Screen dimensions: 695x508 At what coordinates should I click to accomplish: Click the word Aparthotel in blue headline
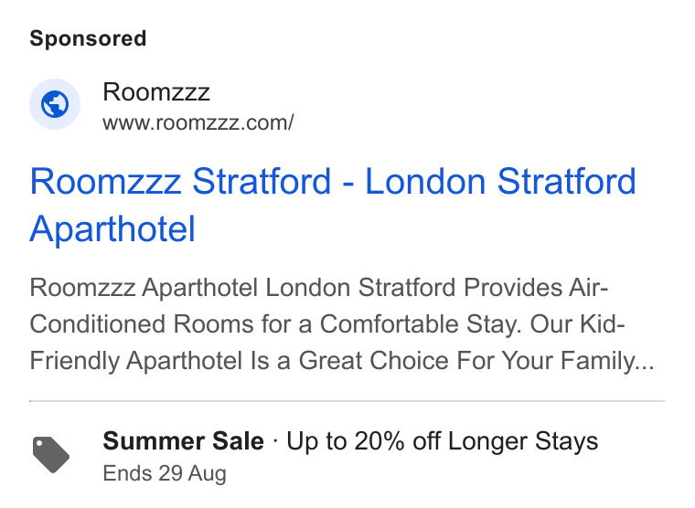[x=112, y=229]
